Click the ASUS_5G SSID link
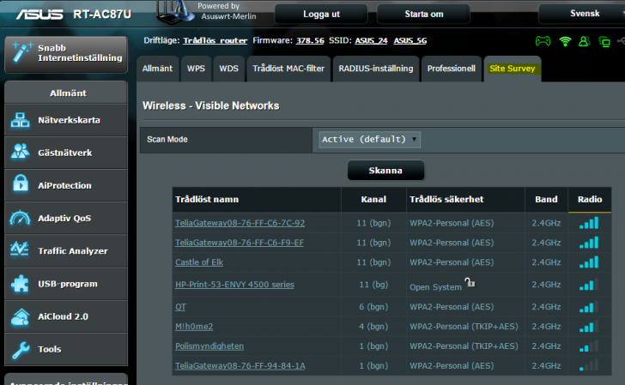 (410, 40)
